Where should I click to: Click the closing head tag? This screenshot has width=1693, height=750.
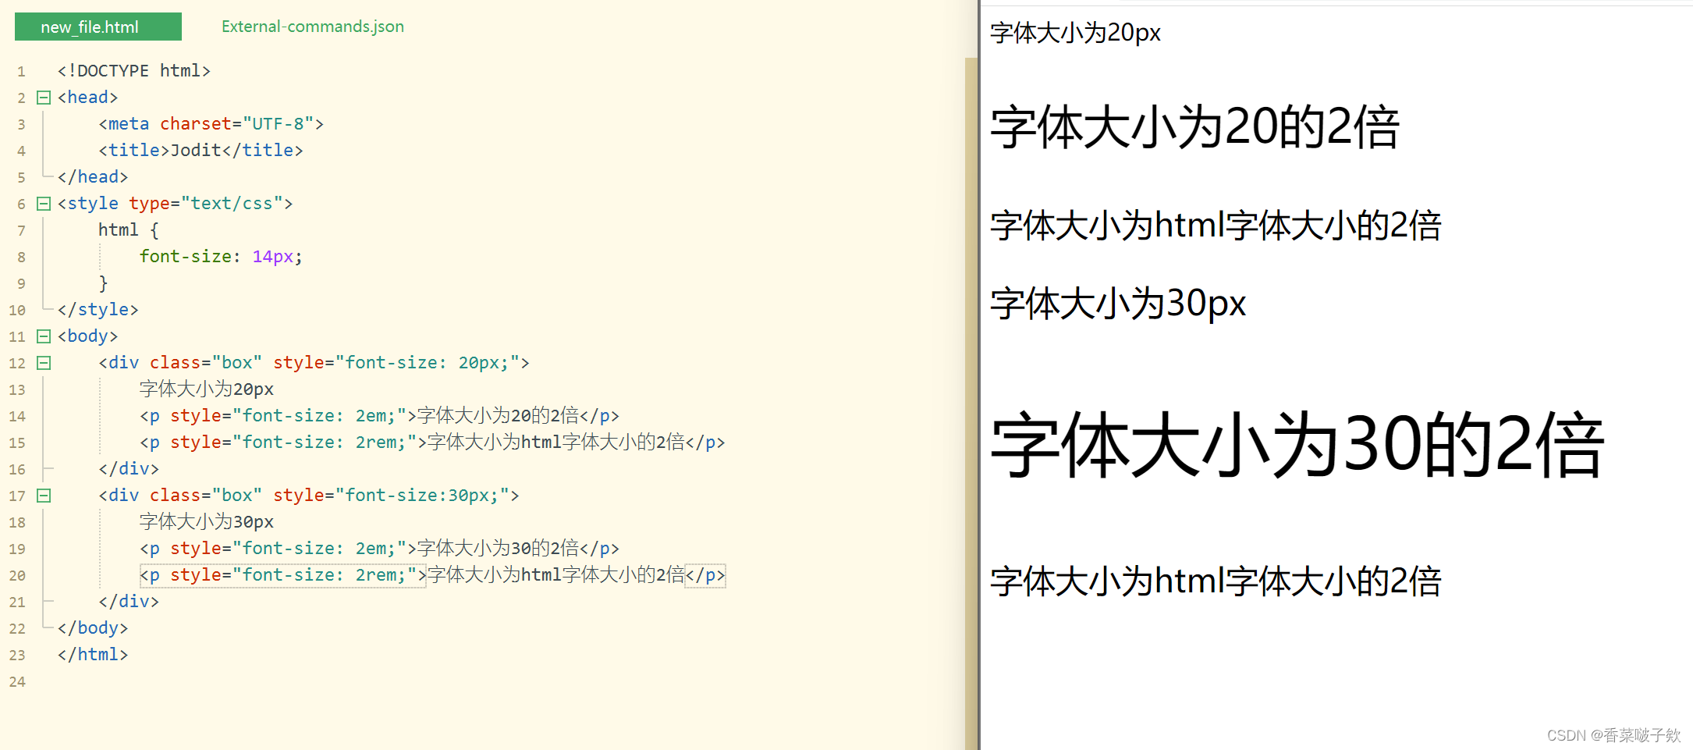point(93,177)
